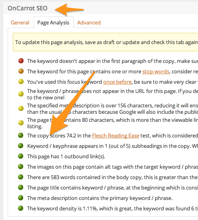This screenshot has height=220, width=198.
Task: Open the Flesch Reading Ease link
Action: pos(116,136)
